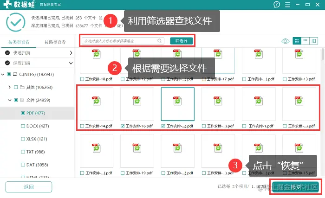Screen dimensions: 325x198
Task: Select the 按类型查看 tab
Action: [19, 42]
